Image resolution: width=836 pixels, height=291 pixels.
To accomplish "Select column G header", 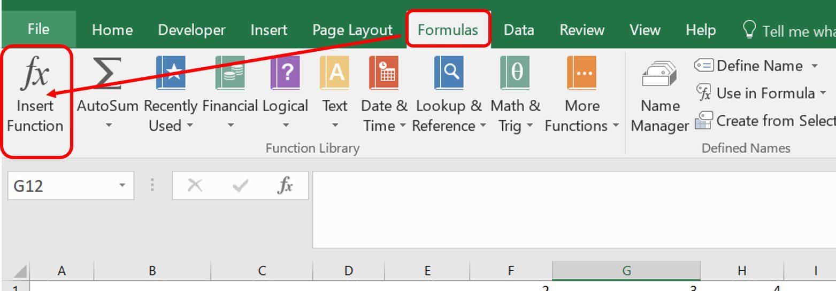I will (626, 271).
